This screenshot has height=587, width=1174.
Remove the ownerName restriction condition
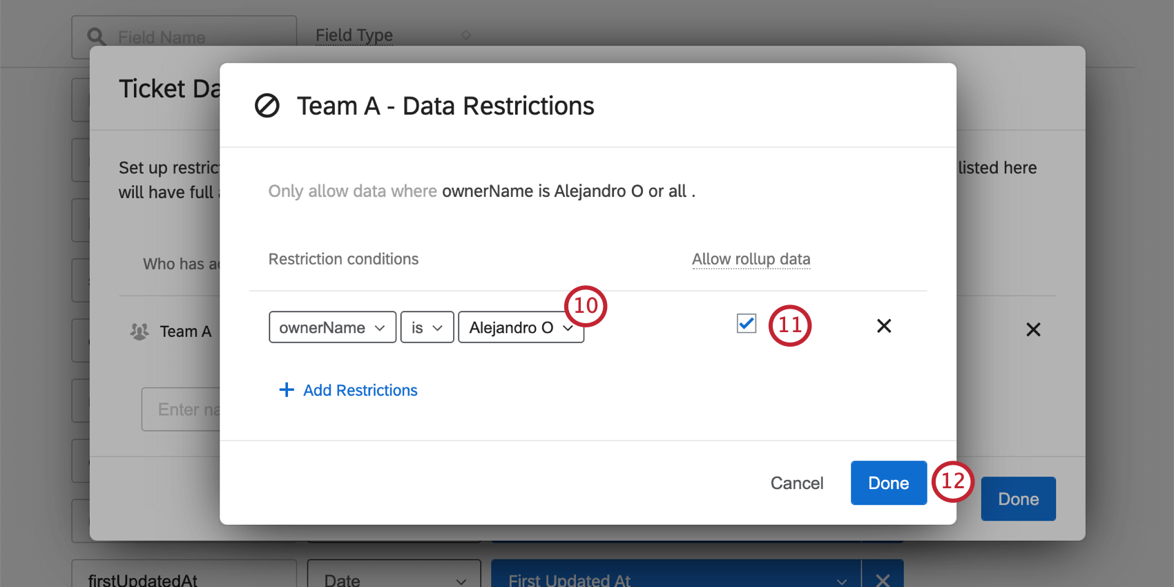[x=884, y=325]
